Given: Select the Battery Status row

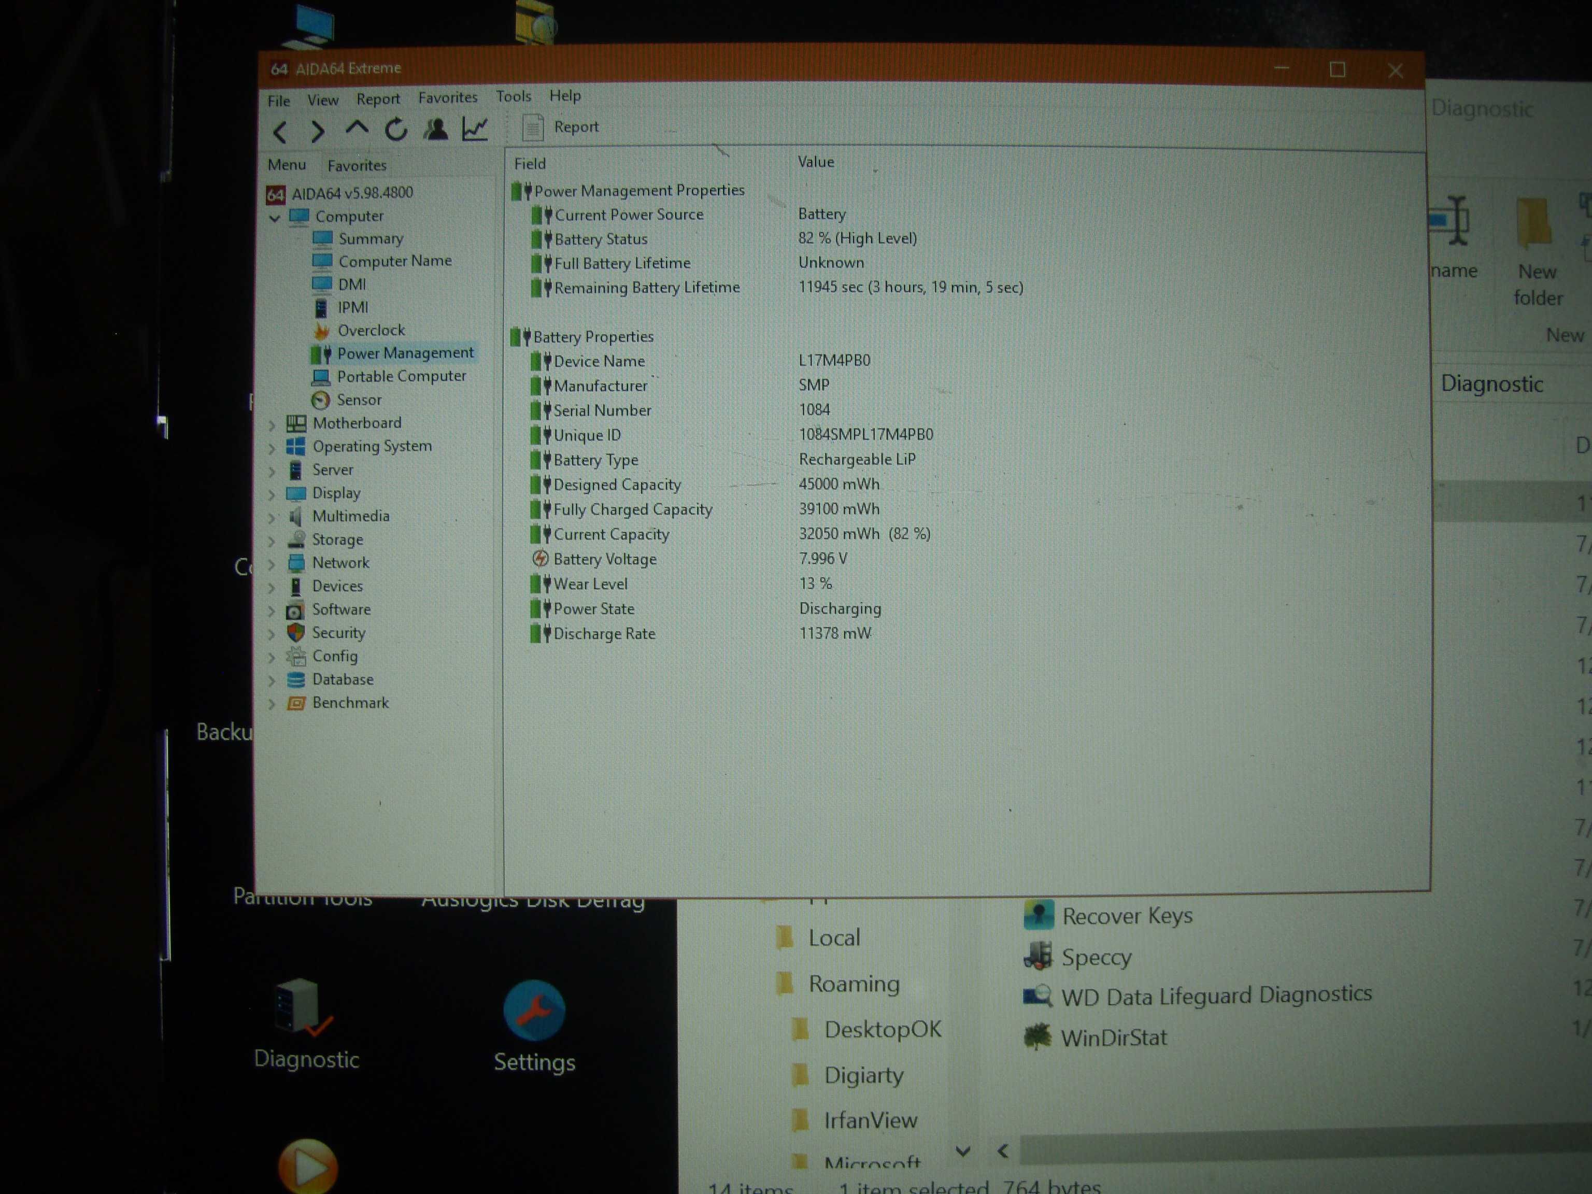Looking at the screenshot, I should point(724,238).
